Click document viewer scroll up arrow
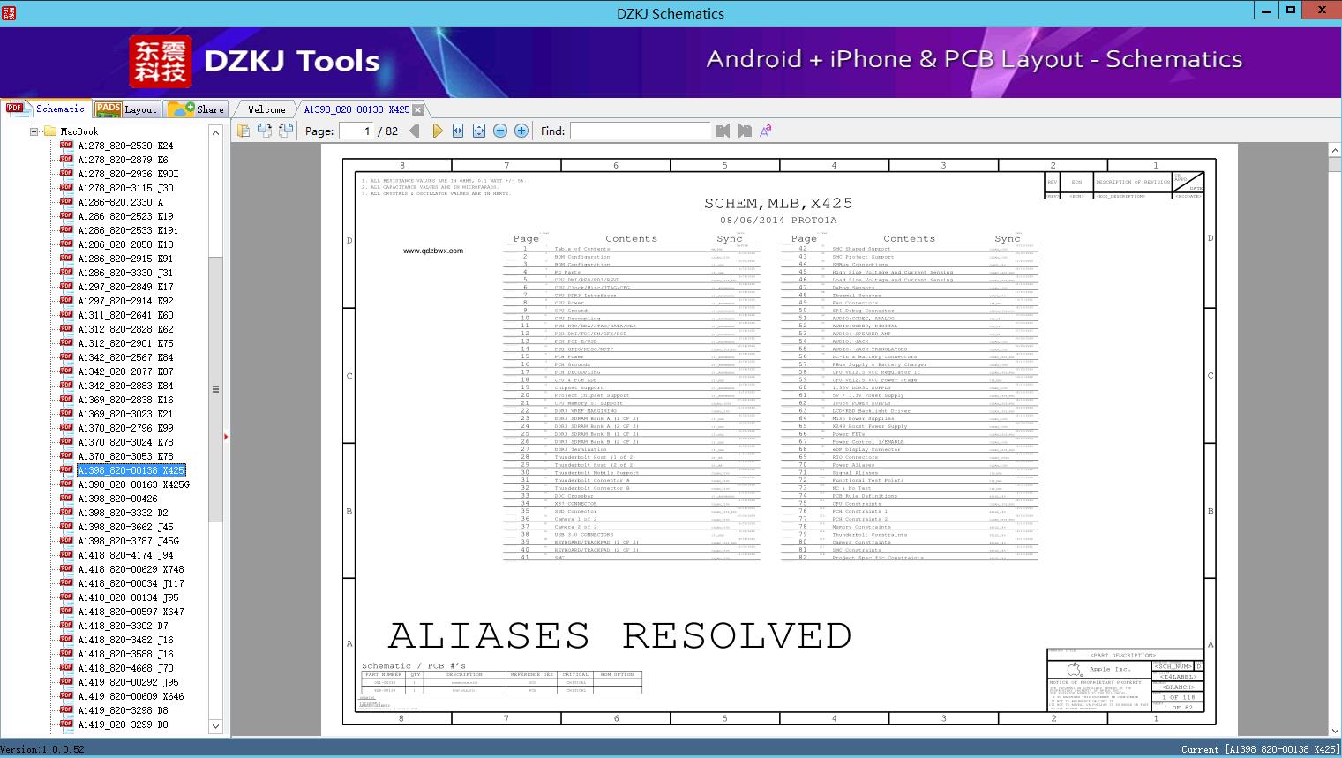Screen dimensions: 1342x758 point(1334,151)
